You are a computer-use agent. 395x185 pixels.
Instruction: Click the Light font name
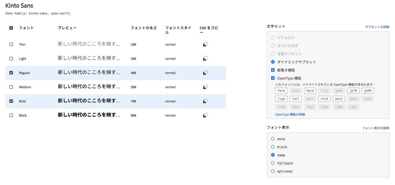23,59
